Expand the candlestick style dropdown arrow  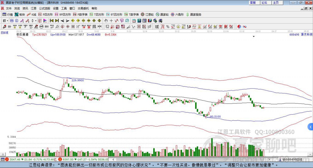coord(36,21)
